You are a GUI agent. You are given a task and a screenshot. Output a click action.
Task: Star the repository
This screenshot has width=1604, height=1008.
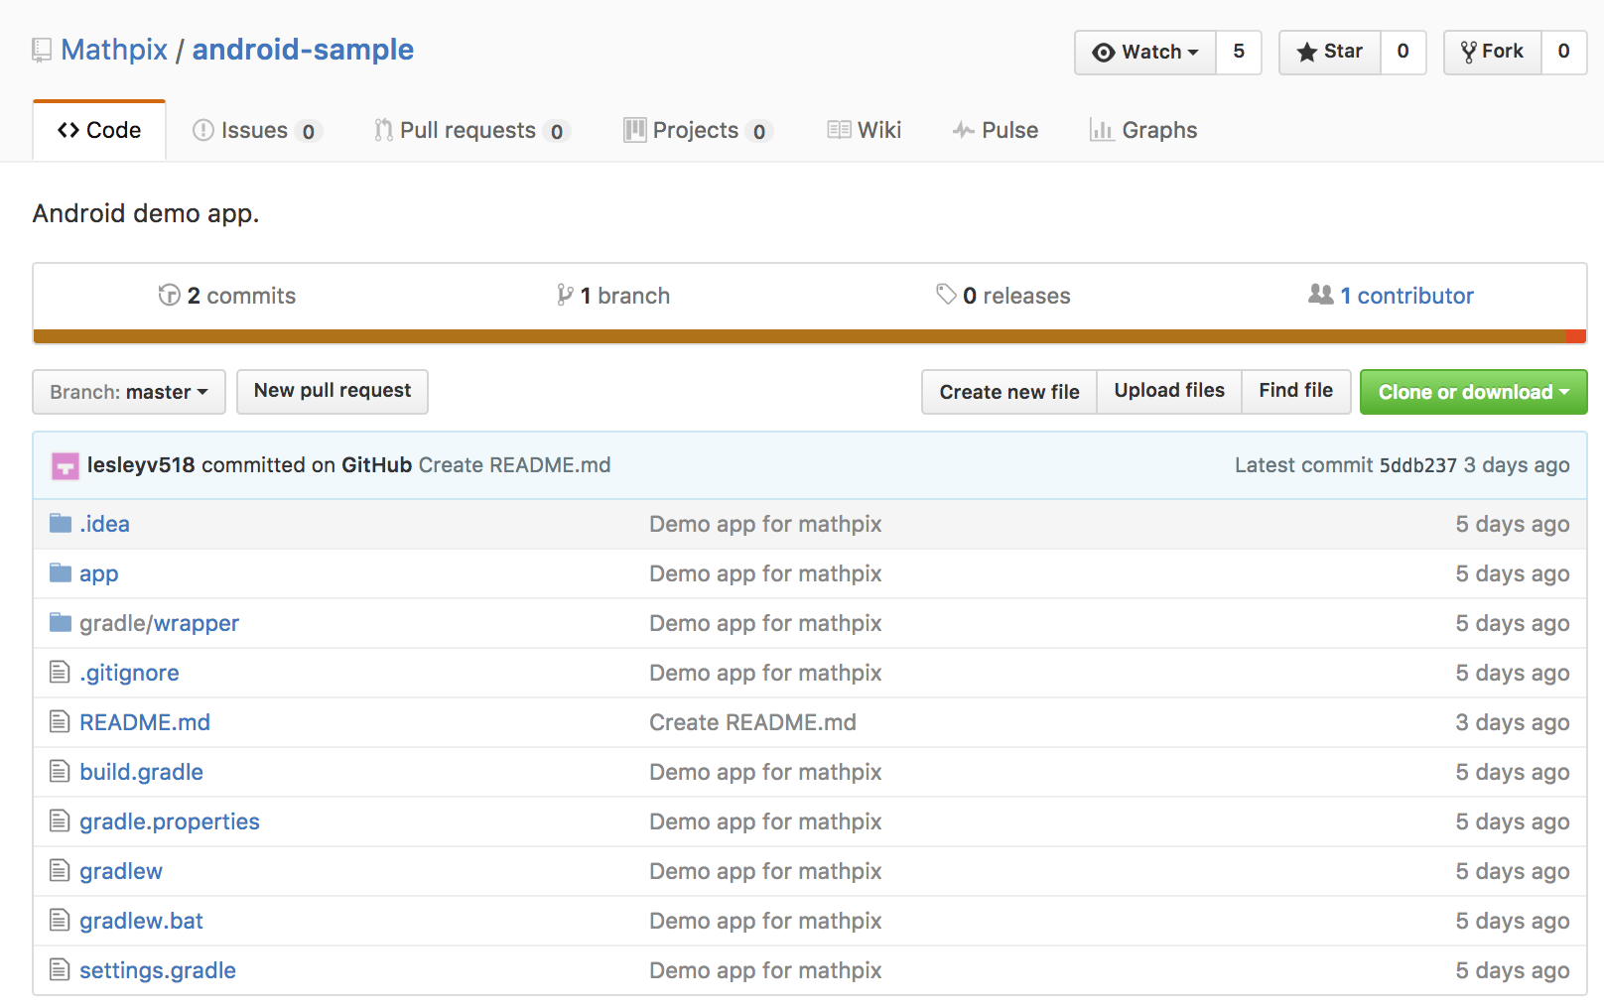point(1330,52)
